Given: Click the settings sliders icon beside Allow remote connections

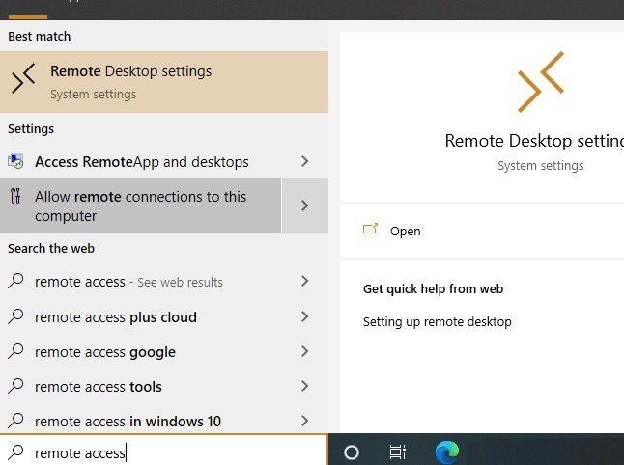Looking at the screenshot, I should (x=15, y=196).
